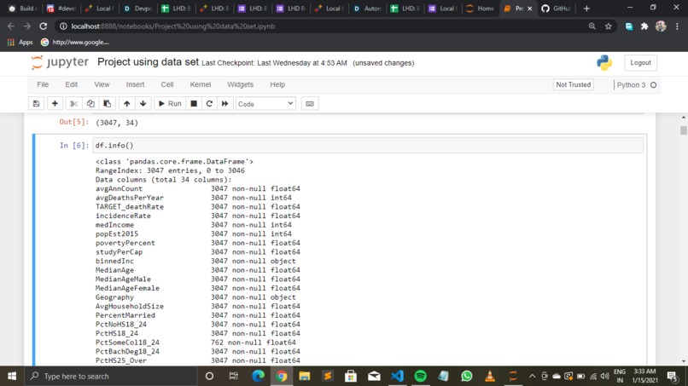Viewport: 688px width, 386px height.
Task: Run the current cell
Action: tap(170, 104)
